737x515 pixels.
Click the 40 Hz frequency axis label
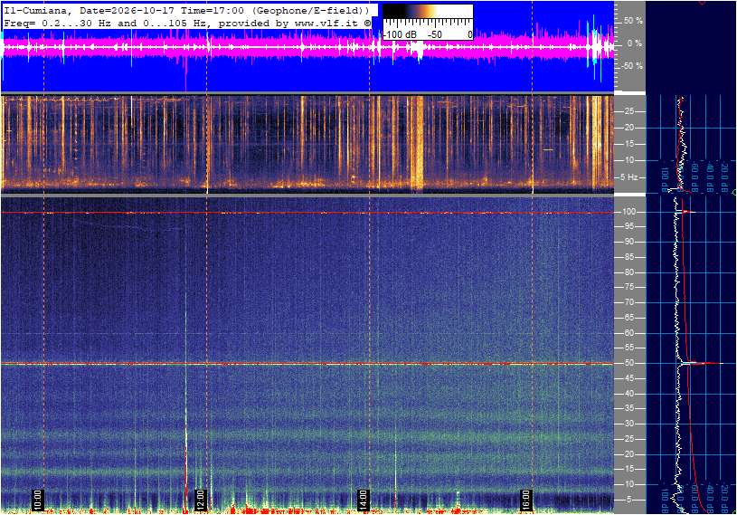tap(628, 394)
